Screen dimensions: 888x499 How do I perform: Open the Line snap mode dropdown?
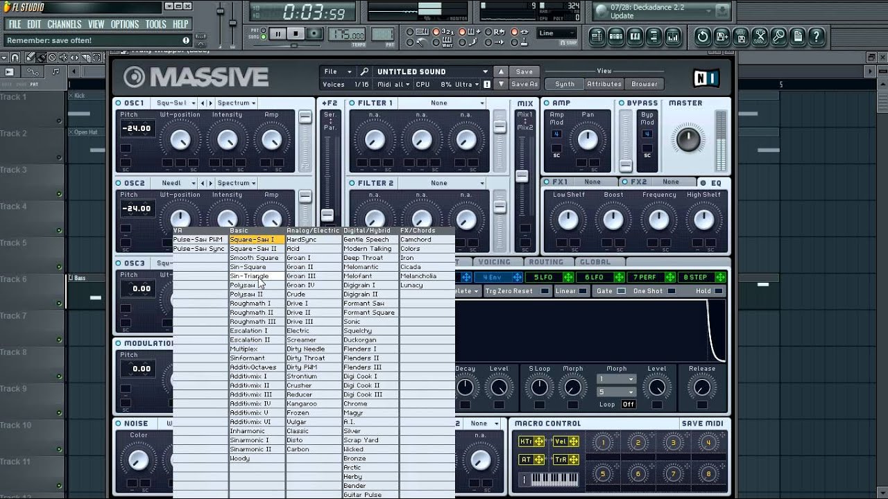(x=556, y=33)
